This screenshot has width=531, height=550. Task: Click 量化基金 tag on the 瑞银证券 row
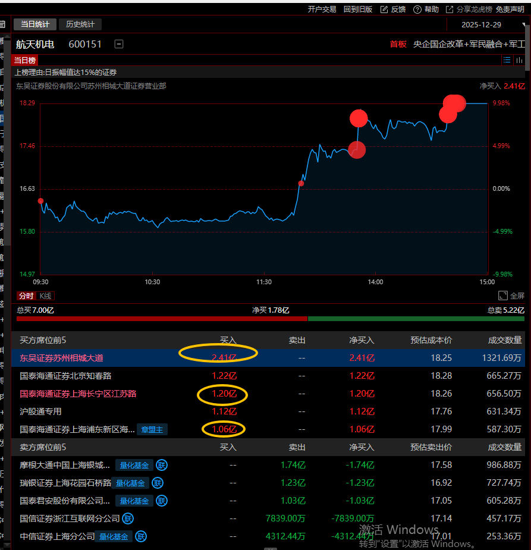[130, 483]
